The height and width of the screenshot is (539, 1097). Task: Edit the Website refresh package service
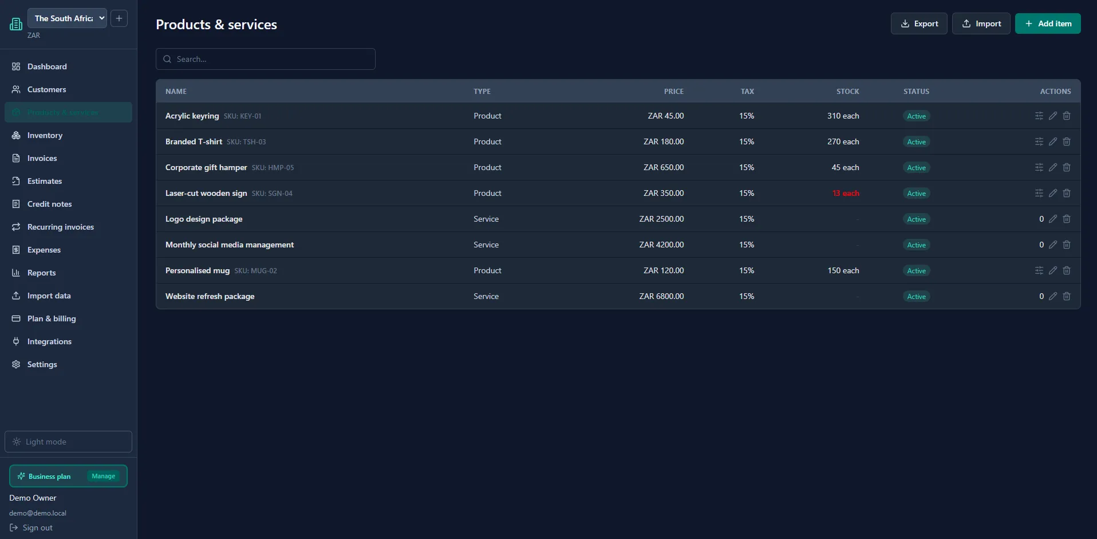coord(1053,296)
